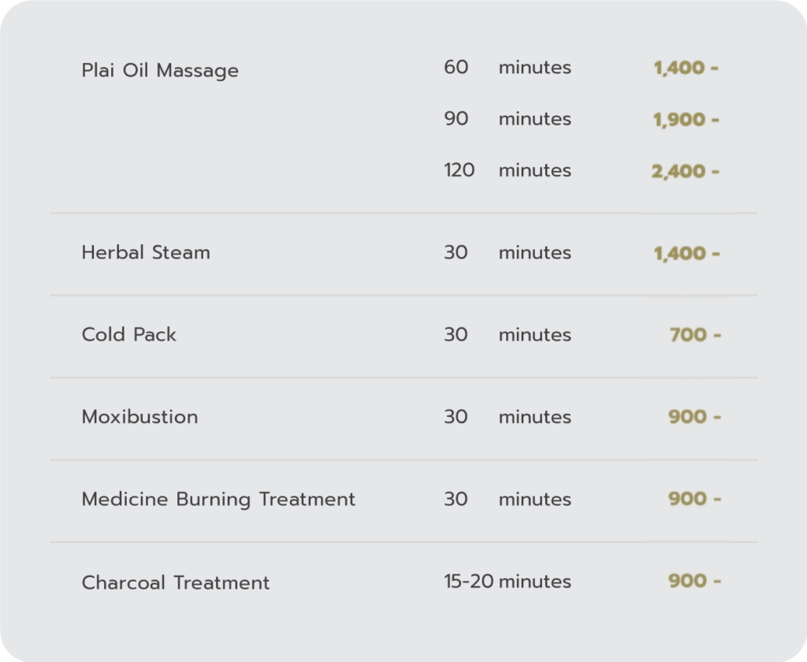The width and height of the screenshot is (807, 662).
Task: Click the Moxibustion 900 price
Action: click(694, 417)
